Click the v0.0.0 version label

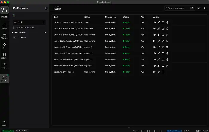[186, 131]
